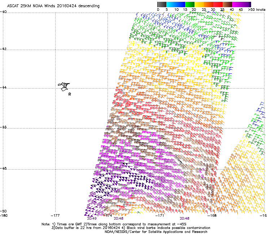The width and height of the screenshot is (267, 234).
Task: Click the small island outline southeast of Chatham
Action: coord(70,94)
